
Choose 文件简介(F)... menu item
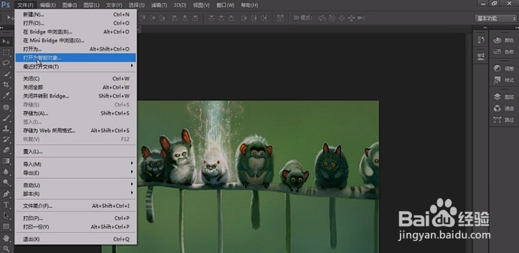75,206
